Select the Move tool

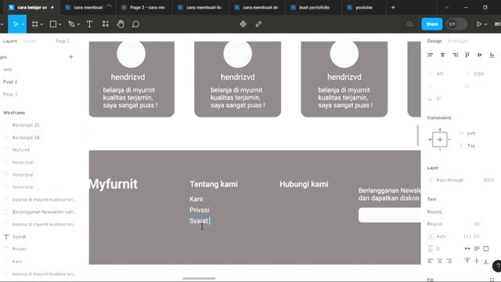[x=16, y=24]
